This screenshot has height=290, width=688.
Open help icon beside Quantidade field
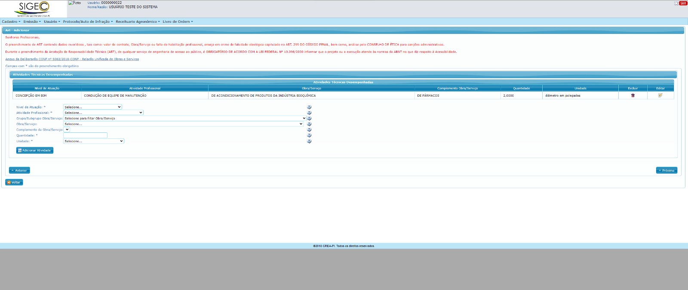309,135
